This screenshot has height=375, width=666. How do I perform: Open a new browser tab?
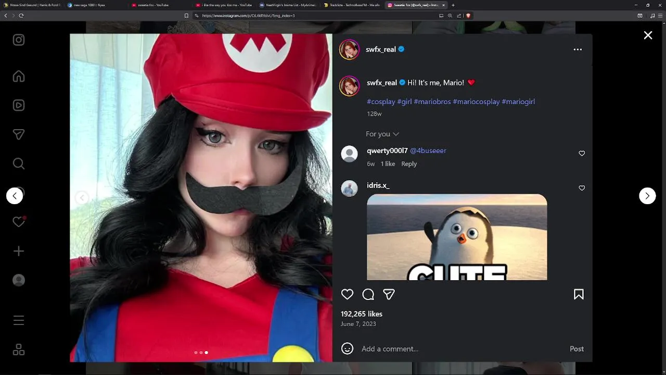tap(453, 5)
